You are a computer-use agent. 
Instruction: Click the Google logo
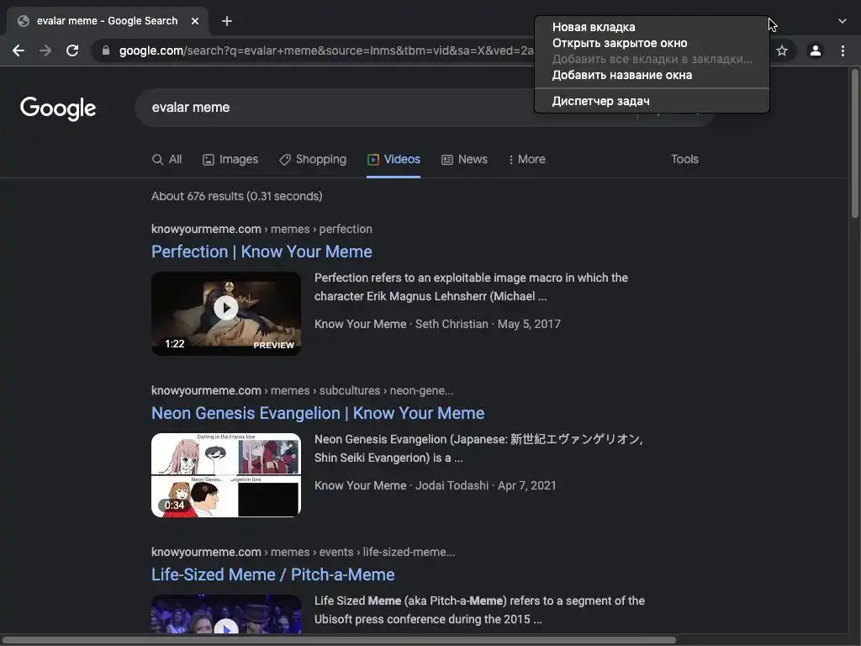point(58,109)
